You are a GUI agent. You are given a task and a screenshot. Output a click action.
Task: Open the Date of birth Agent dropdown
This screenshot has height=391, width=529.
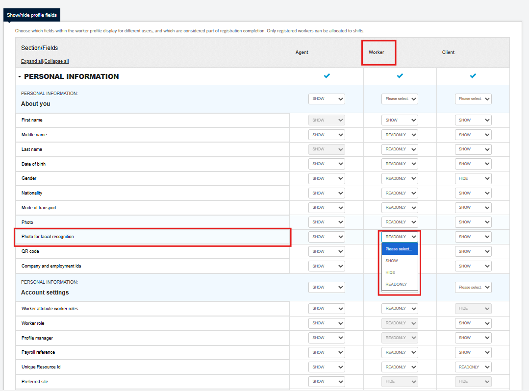[x=327, y=164]
